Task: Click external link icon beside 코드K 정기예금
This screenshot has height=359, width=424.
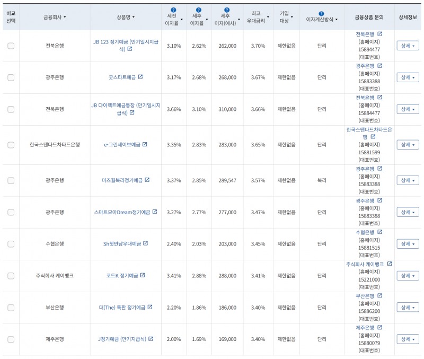Action: pyautogui.click(x=143, y=275)
